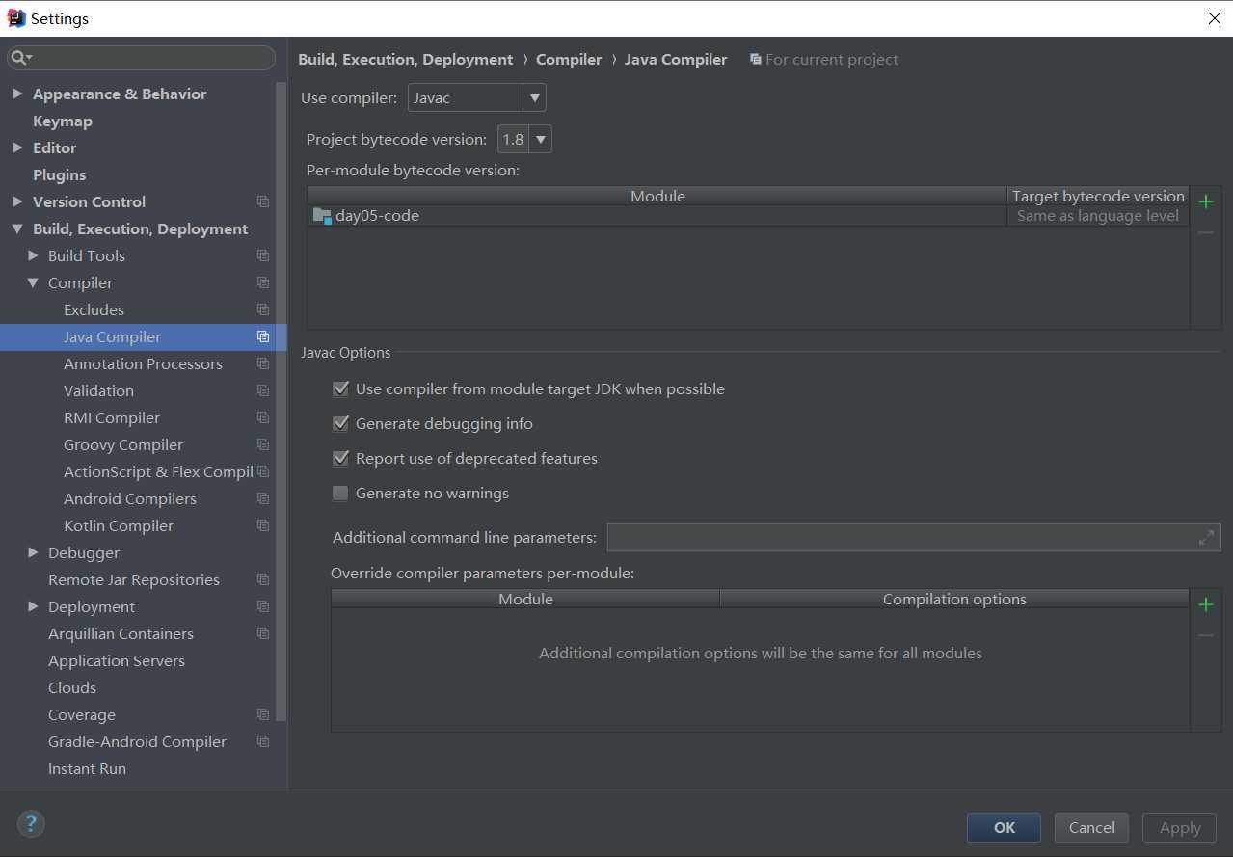1233x857 pixels.
Task: Click project-level icon next to Excludes
Action: (x=263, y=309)
